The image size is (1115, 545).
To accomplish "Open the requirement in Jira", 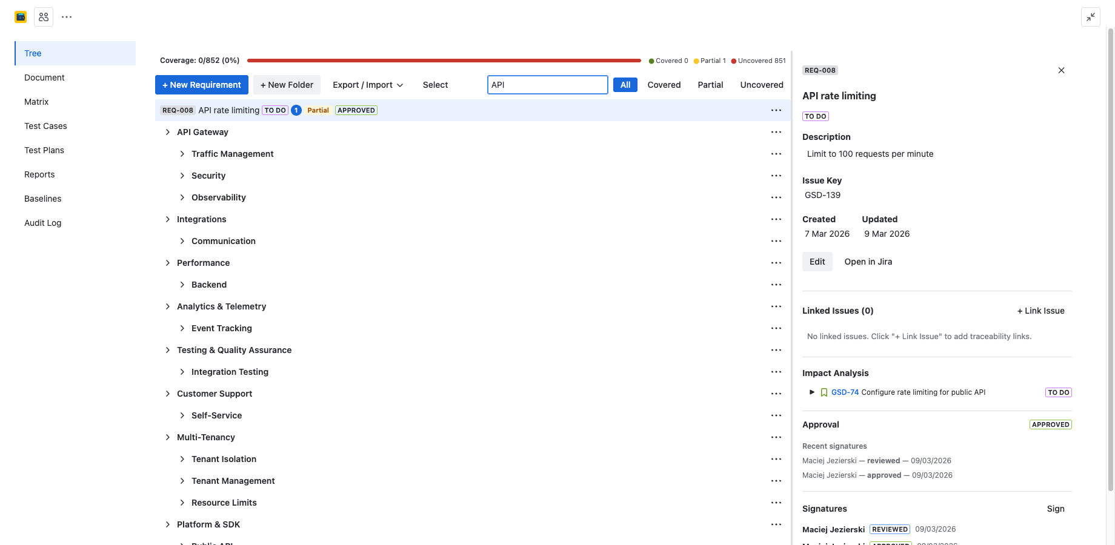I will click(x=868, y=262).
